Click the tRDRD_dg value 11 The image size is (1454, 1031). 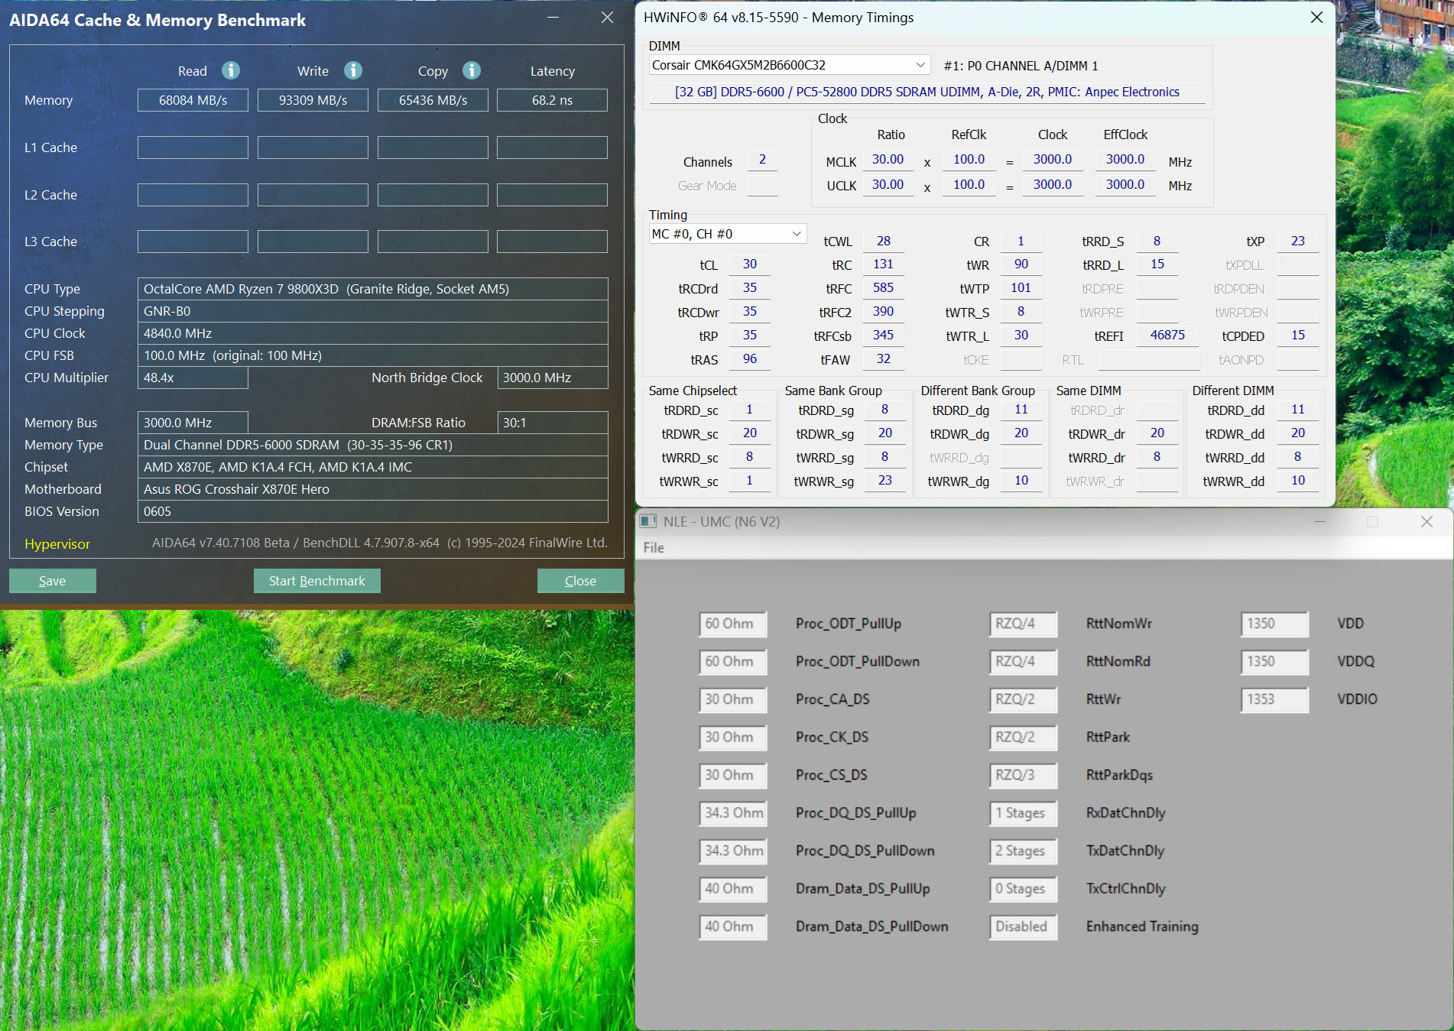(x=1021, y=410)
